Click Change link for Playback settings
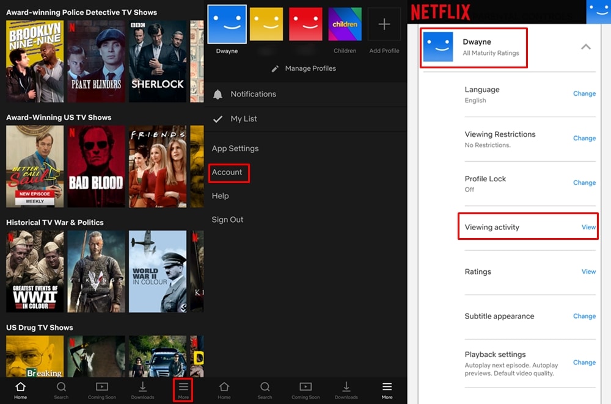 [584, 363]
